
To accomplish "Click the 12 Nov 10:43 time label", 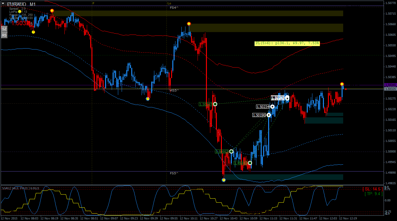I will 229,219.
